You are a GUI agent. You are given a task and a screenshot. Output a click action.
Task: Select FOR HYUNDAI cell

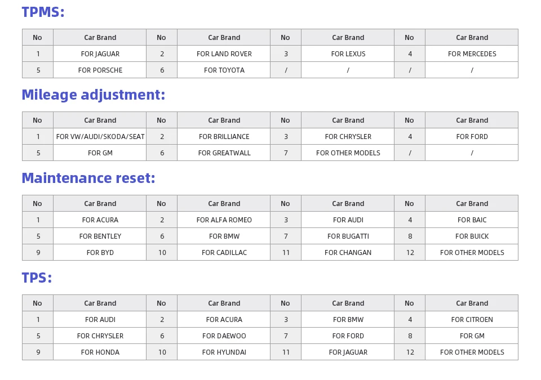point(224,352)
